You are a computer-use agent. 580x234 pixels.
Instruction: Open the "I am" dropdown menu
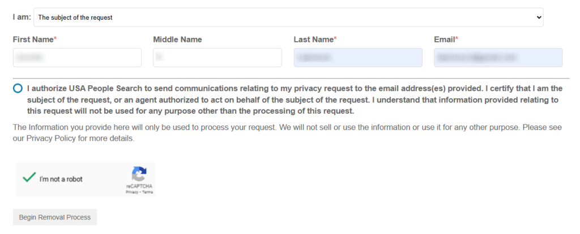(288, 18)
